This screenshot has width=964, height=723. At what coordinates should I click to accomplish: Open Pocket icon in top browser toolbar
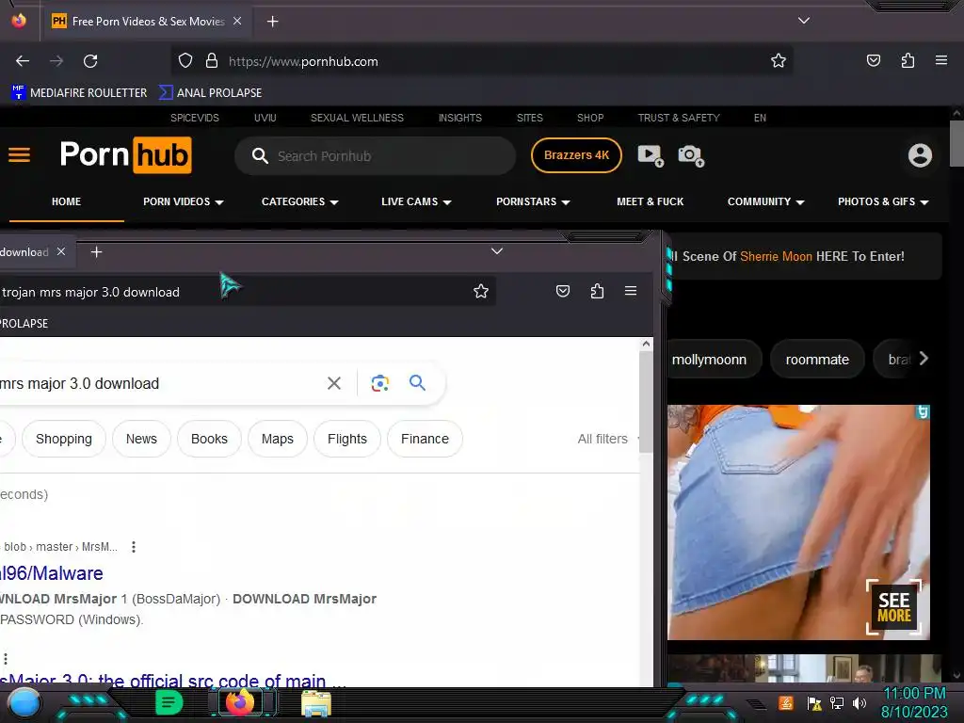tap(873, 60)
